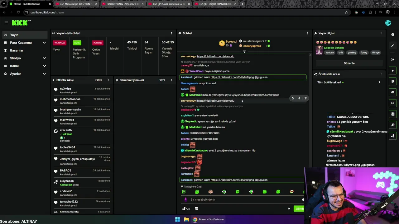
Task: Open the info icon in right sidebar
Action: tap(393, 35)
